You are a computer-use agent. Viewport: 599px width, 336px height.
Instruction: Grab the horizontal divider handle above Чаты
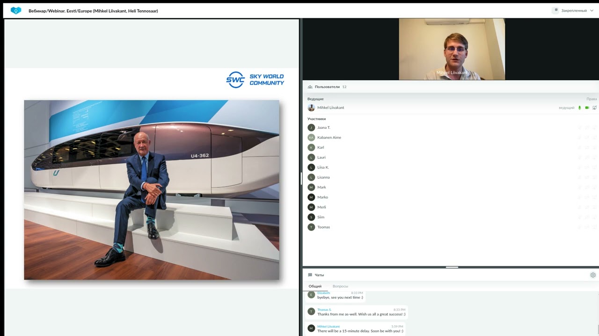click(452, 267)
